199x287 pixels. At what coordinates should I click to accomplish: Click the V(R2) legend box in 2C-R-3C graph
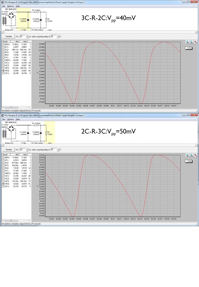[188, 161]
